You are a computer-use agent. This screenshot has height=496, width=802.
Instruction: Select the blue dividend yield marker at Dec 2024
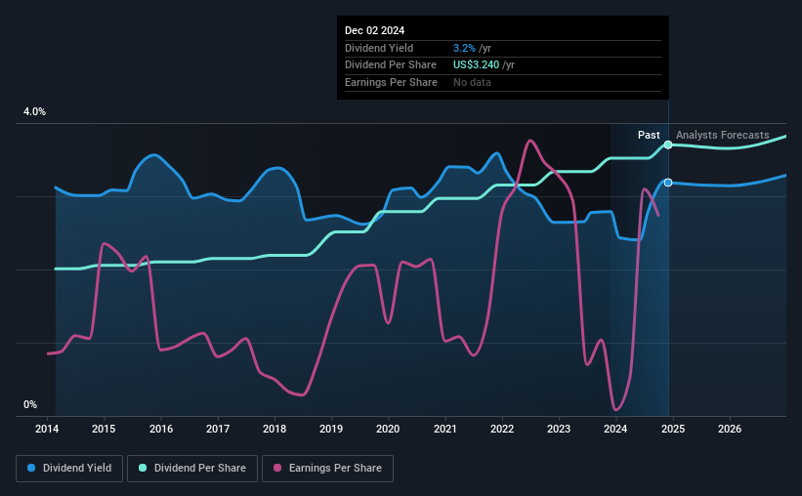tap(668, 183)
